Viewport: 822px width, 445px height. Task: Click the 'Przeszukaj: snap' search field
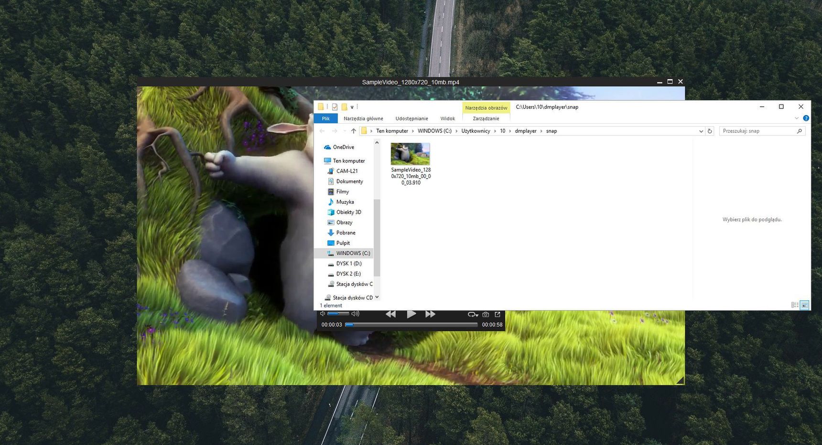762,131
